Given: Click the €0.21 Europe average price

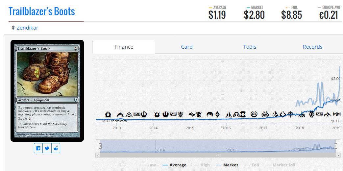Looking at the screenshot, I should 329,15.
